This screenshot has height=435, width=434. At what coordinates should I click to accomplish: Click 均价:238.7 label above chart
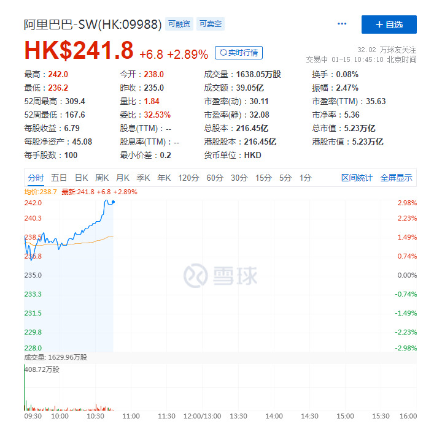pyautogui.click(x=41, y=192)
